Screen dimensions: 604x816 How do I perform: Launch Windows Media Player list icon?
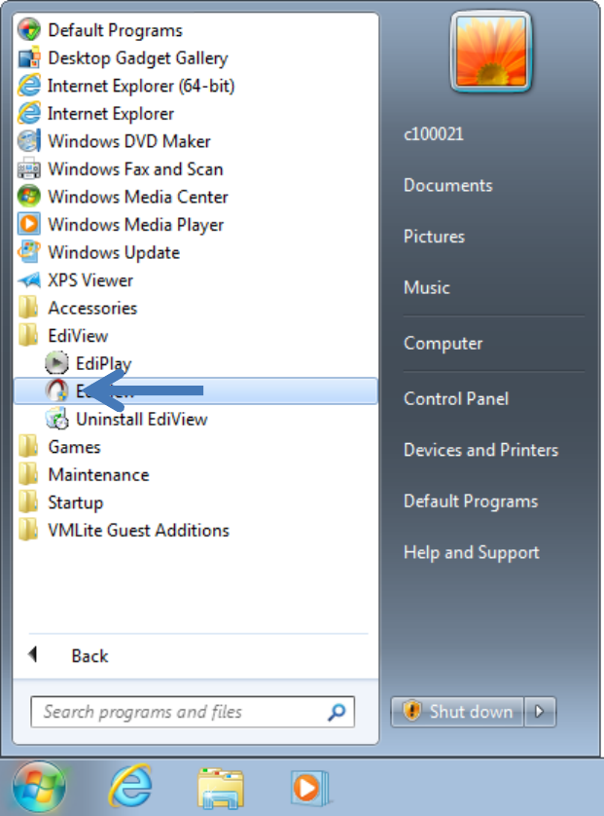point(28,224)
